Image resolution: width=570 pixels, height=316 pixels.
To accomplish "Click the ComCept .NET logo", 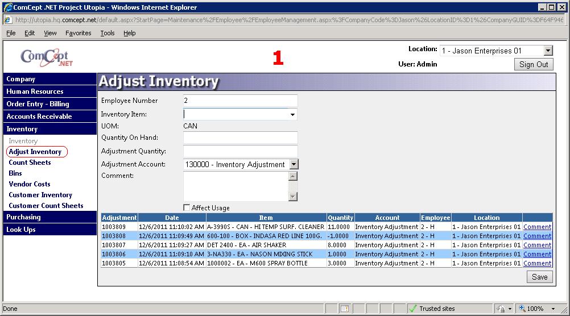I will click(47, 57).
